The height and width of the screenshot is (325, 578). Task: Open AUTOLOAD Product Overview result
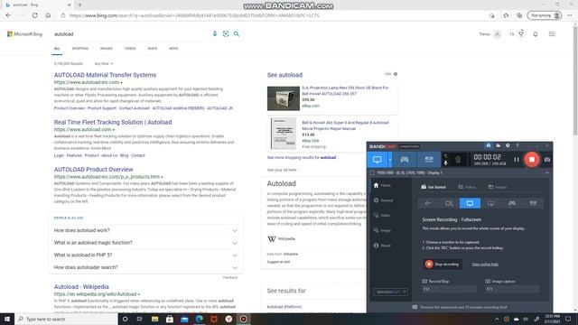[x=93, y=170]
